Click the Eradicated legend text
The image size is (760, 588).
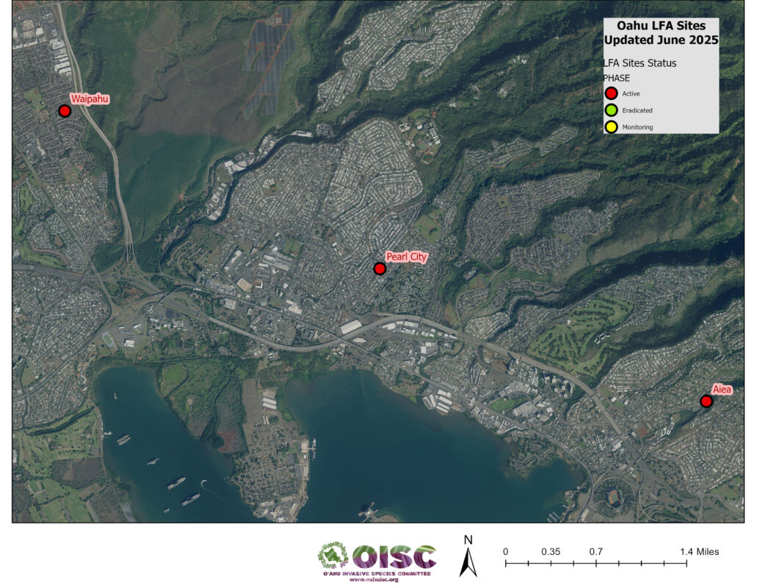(x=637, y=110)
